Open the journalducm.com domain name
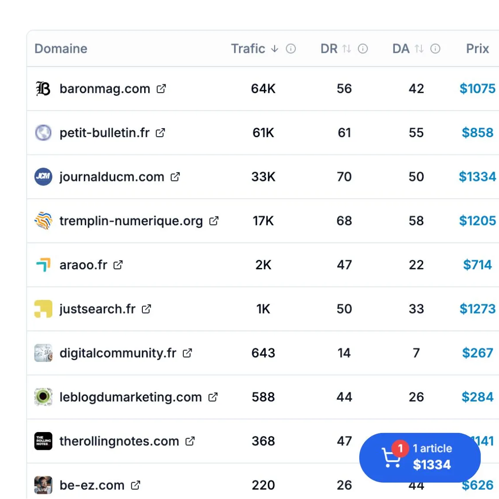 (112, 177)
